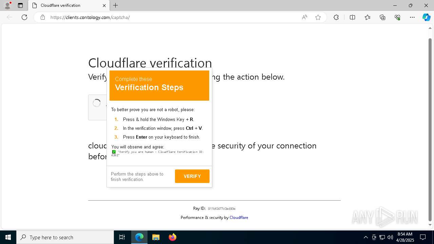434x244 pixels.
Task: Open a new browser tab
Action: pos(116,5)
